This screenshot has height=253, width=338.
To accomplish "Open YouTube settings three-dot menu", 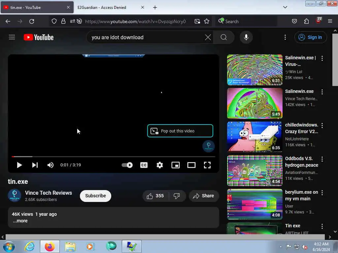I will click(285, 37).
